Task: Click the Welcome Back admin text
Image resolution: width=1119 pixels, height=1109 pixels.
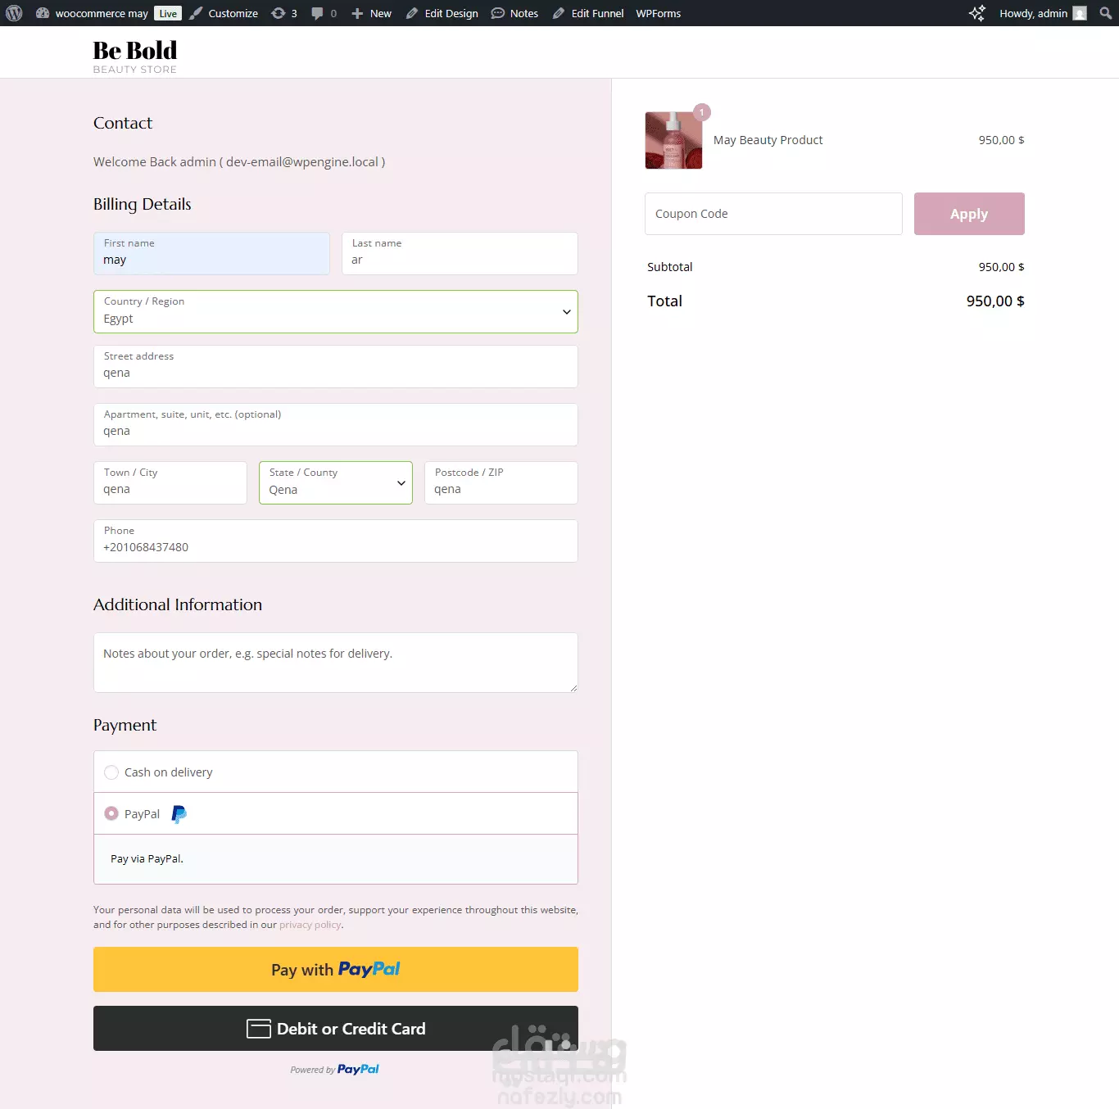Action: coord(239,162)
